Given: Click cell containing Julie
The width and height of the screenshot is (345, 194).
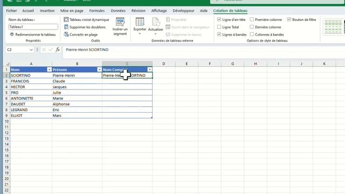Looking at the screenshot, I should coord(77,93).
